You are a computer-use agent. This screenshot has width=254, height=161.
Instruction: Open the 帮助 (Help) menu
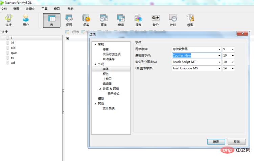pos(70,9)
